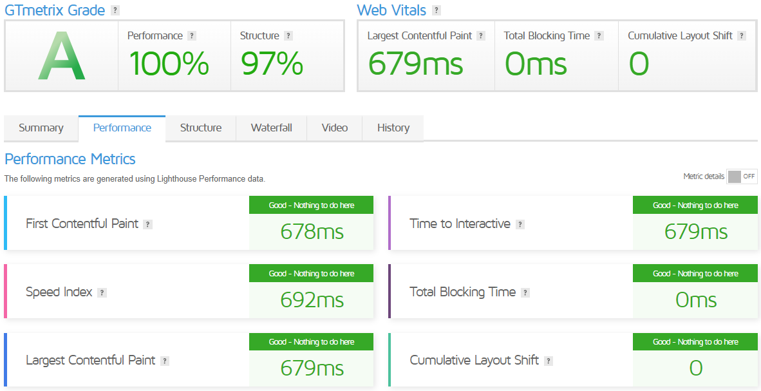The height and width of the screenshot is (391, 761).
Task: Open Cumulative Layout Shift metric row help icon
Action: pyautogui.click(x=549, y=361)
